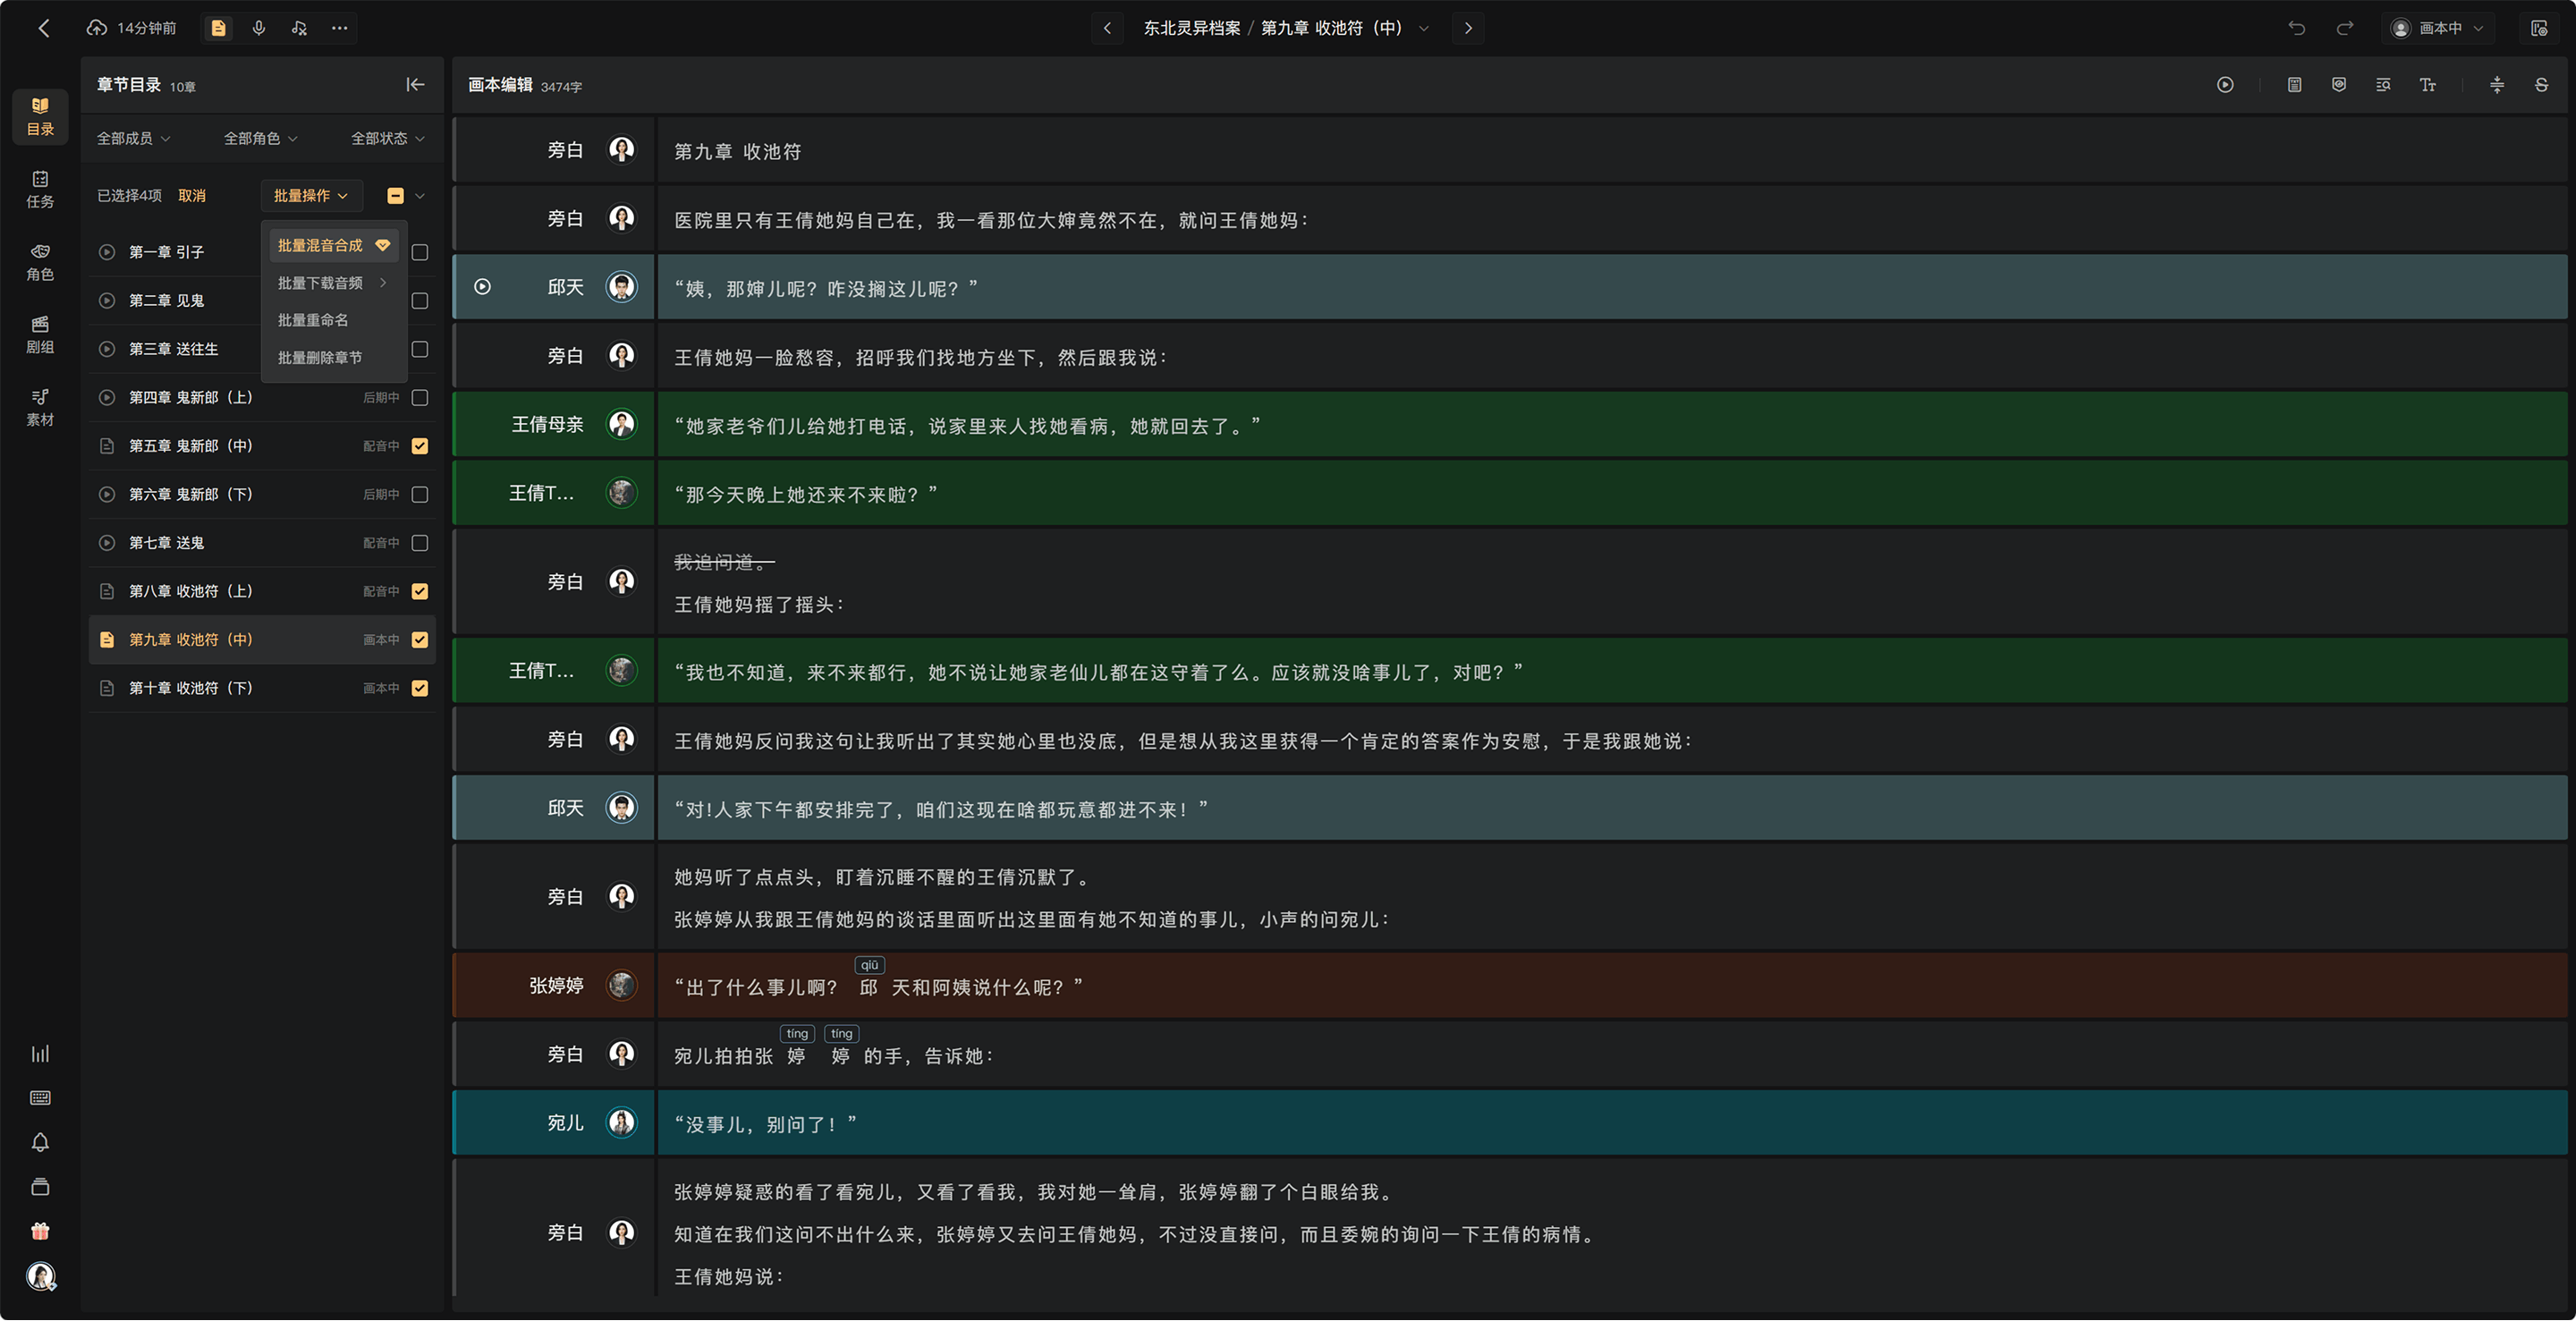
Task: Switch to the microphone recording mode
Action: 259,28
